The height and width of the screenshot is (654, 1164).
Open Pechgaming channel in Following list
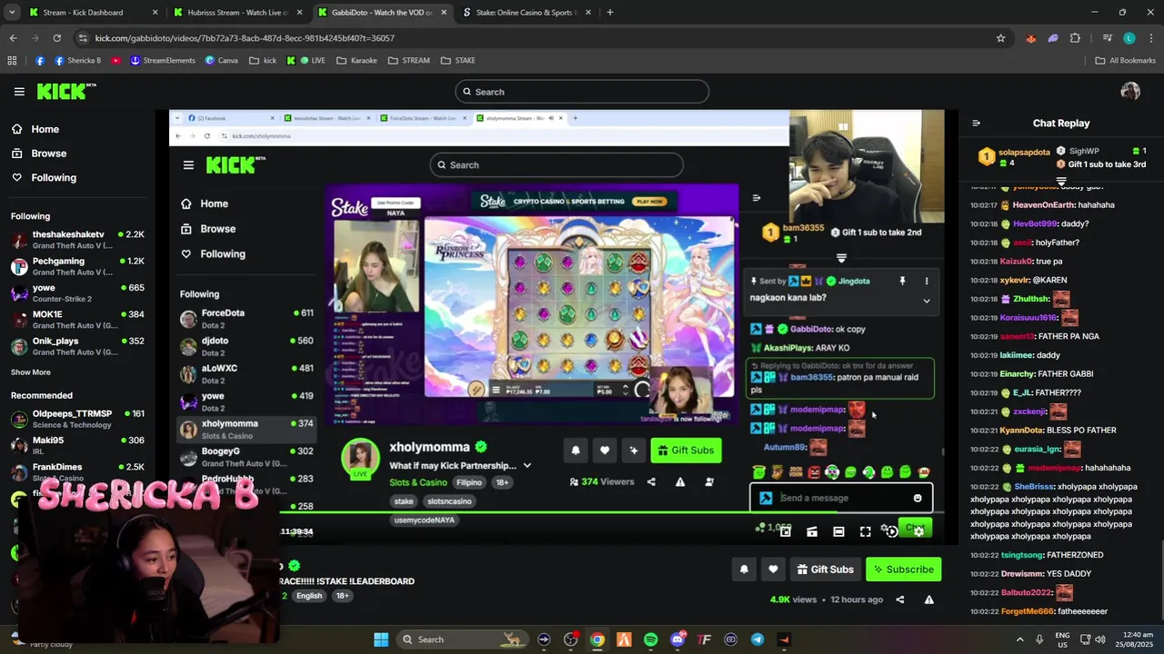click(x=77, y=266)
